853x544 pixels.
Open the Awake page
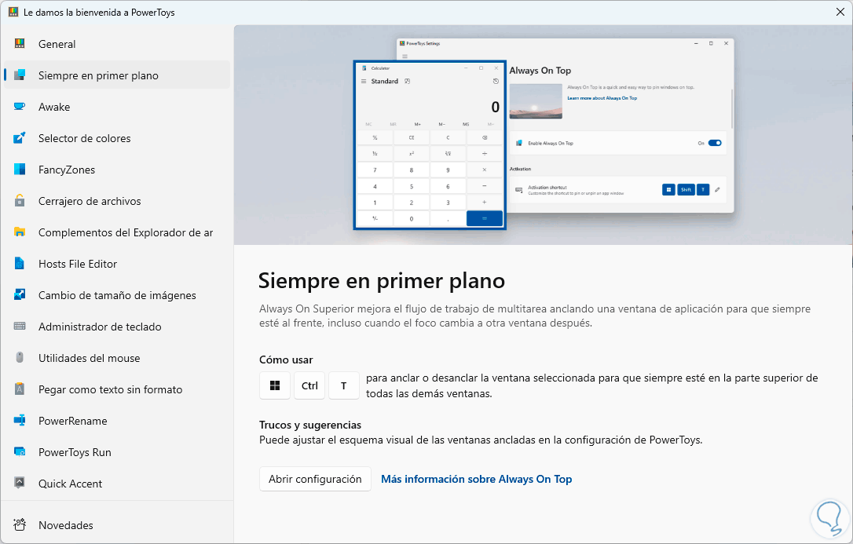[117, 107]
